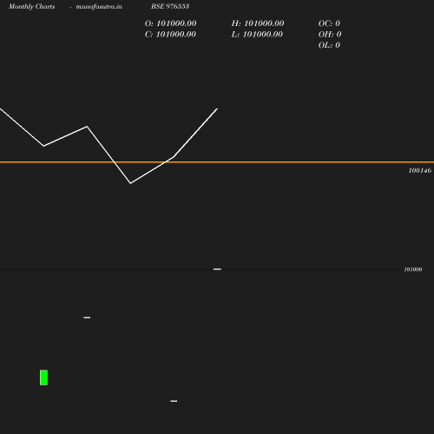Viewport: 434px width, 434px height.
Task: Click the green dash candle below the white line's second peak
Action: (87, 318)
